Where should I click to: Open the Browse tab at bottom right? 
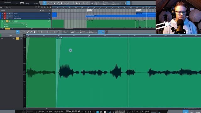[x=198, y=112]
